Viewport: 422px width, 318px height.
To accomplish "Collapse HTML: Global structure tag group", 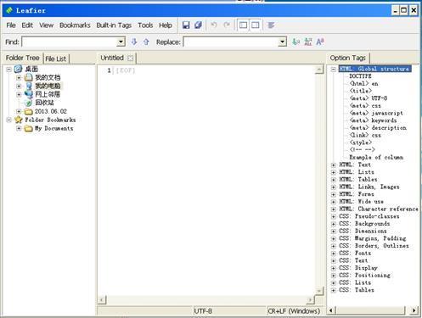I will coord(334,69).
